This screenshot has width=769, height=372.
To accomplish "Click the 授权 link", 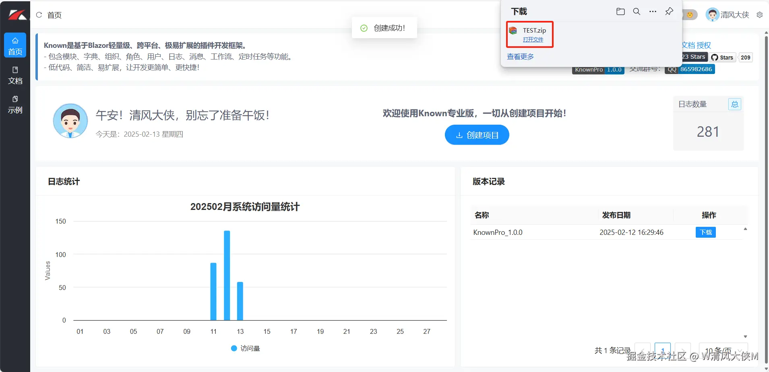I will [x=704, y=45].
